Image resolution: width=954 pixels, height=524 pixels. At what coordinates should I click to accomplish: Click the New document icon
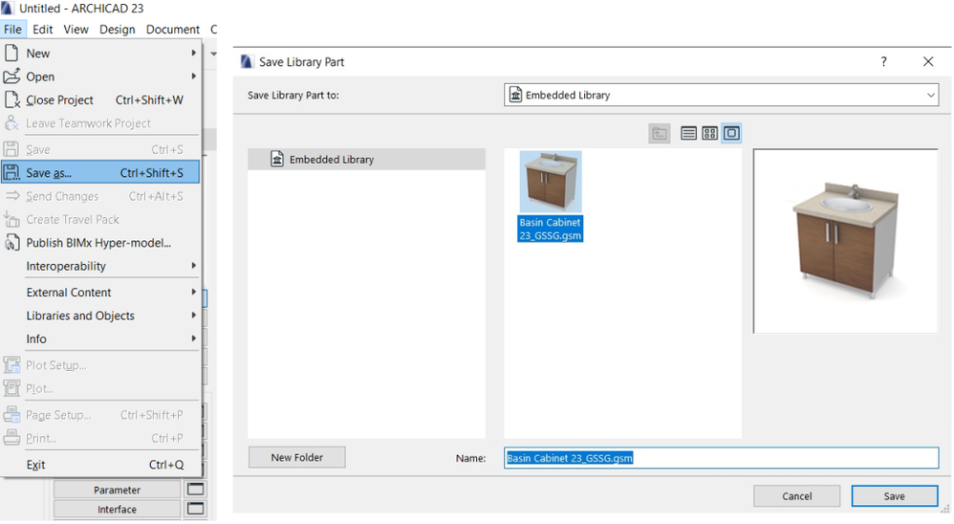pyautogui.click(x=11, y=53)
